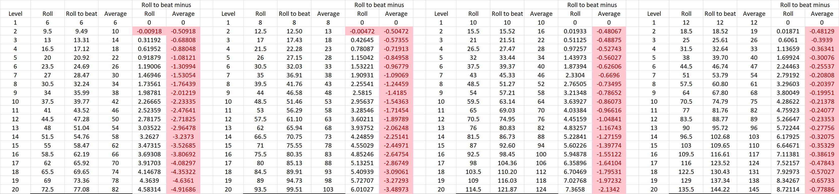Viewport: 839px width, 194px height.
Task: Select the pink cell showing -0.00472
Action: 362,31
